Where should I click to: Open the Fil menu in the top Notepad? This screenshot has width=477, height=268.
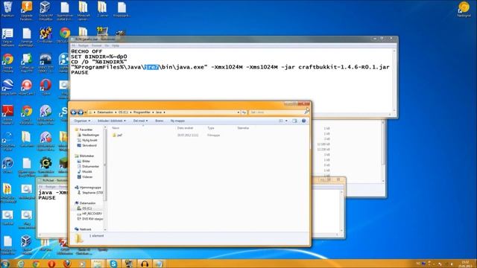tap(73, 45)
